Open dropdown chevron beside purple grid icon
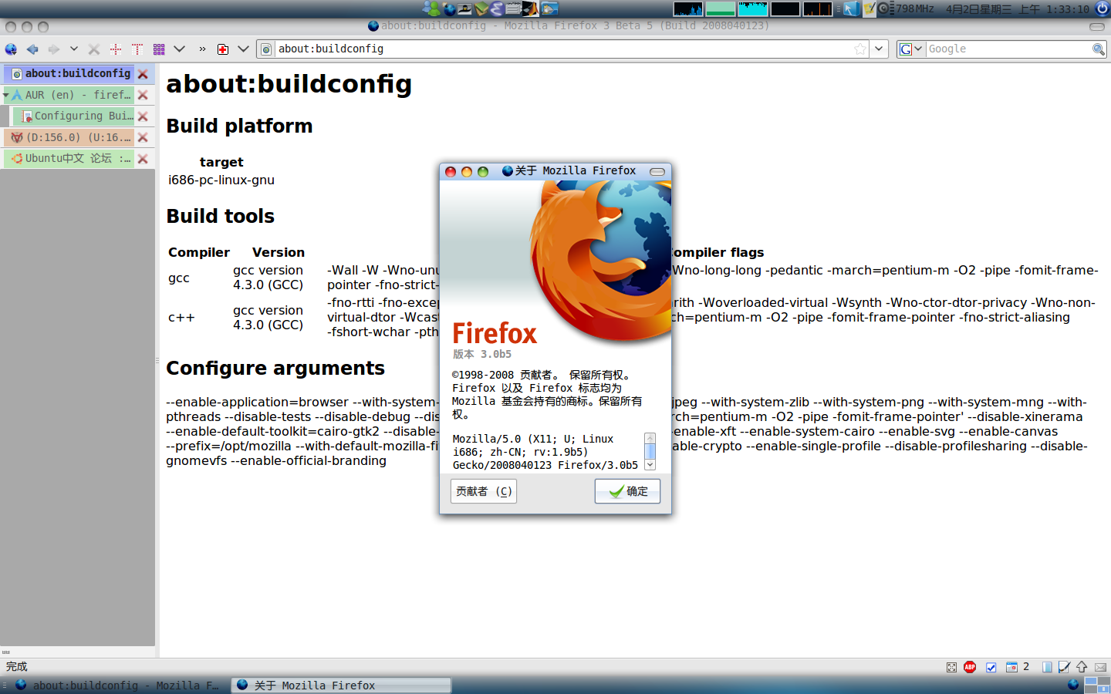This screenshot has height=694, width=1111. [x=180, y=49]
